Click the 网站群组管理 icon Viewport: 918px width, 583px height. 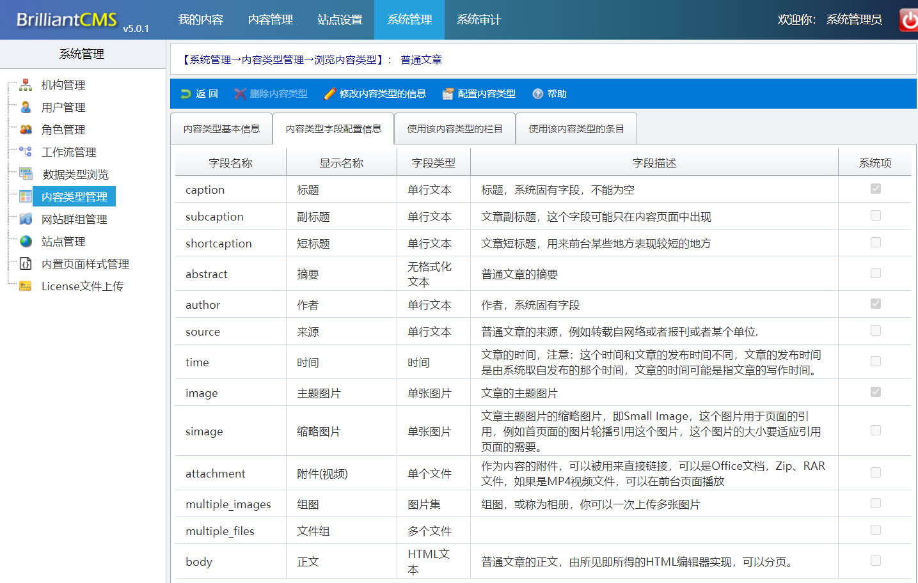point(26,219)
